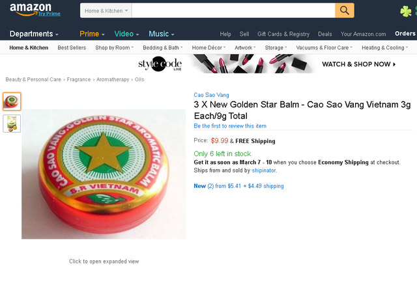Open the shipinator seller link
417x281 pixels.
pyautogui.click(x=263, y=170)
